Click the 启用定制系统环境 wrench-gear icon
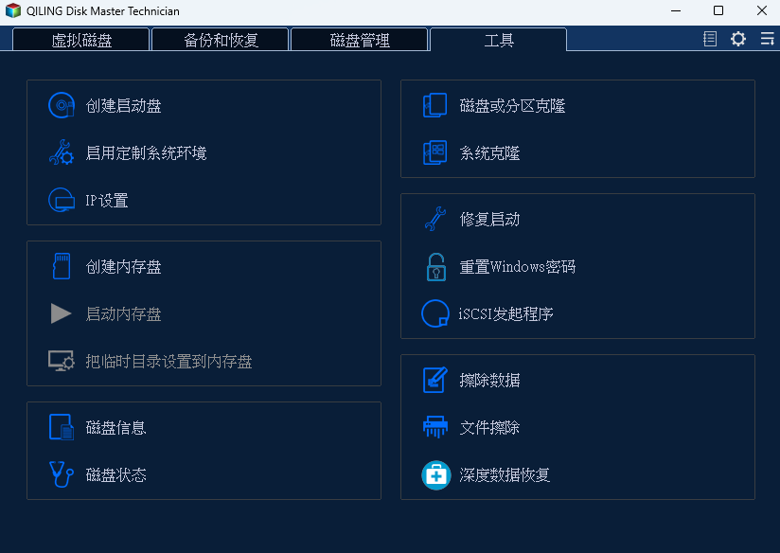Screen dimensions: 780x553 click(x=62, y=152)
